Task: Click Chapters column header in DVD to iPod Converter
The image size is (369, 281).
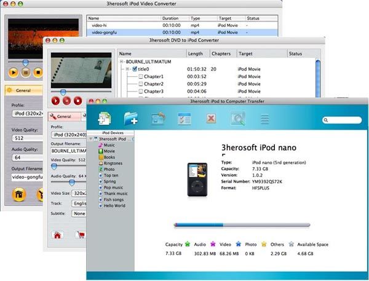Action: pyautogui.click(x=223, y=53)
